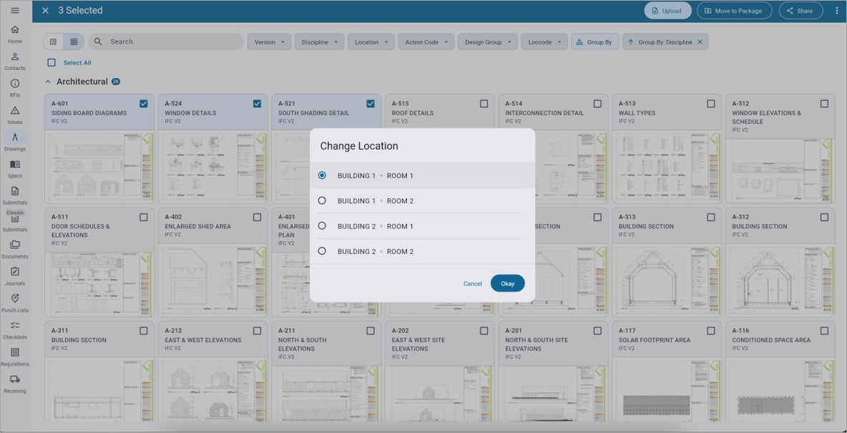Click the Share button
This screenshot has height=433, width=847.
[801, 11]
